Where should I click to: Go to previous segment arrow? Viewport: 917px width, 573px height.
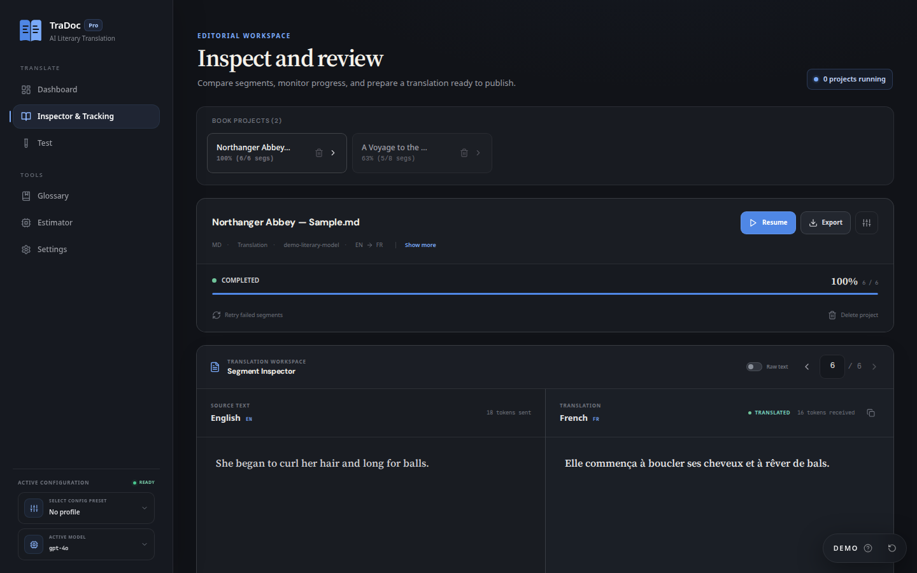click(807, 367)
